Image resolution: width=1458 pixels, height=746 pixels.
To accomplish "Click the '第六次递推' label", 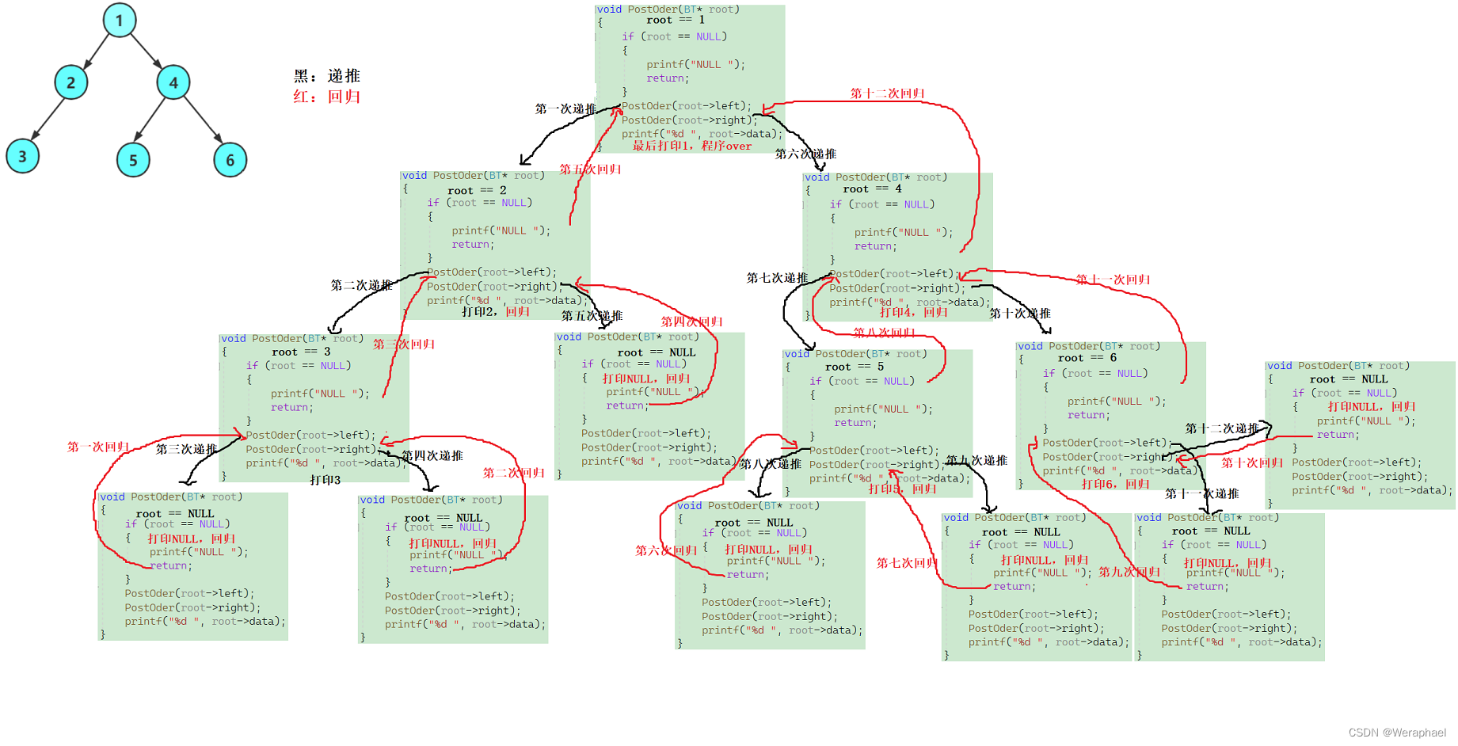I will (x=805, y=154).
